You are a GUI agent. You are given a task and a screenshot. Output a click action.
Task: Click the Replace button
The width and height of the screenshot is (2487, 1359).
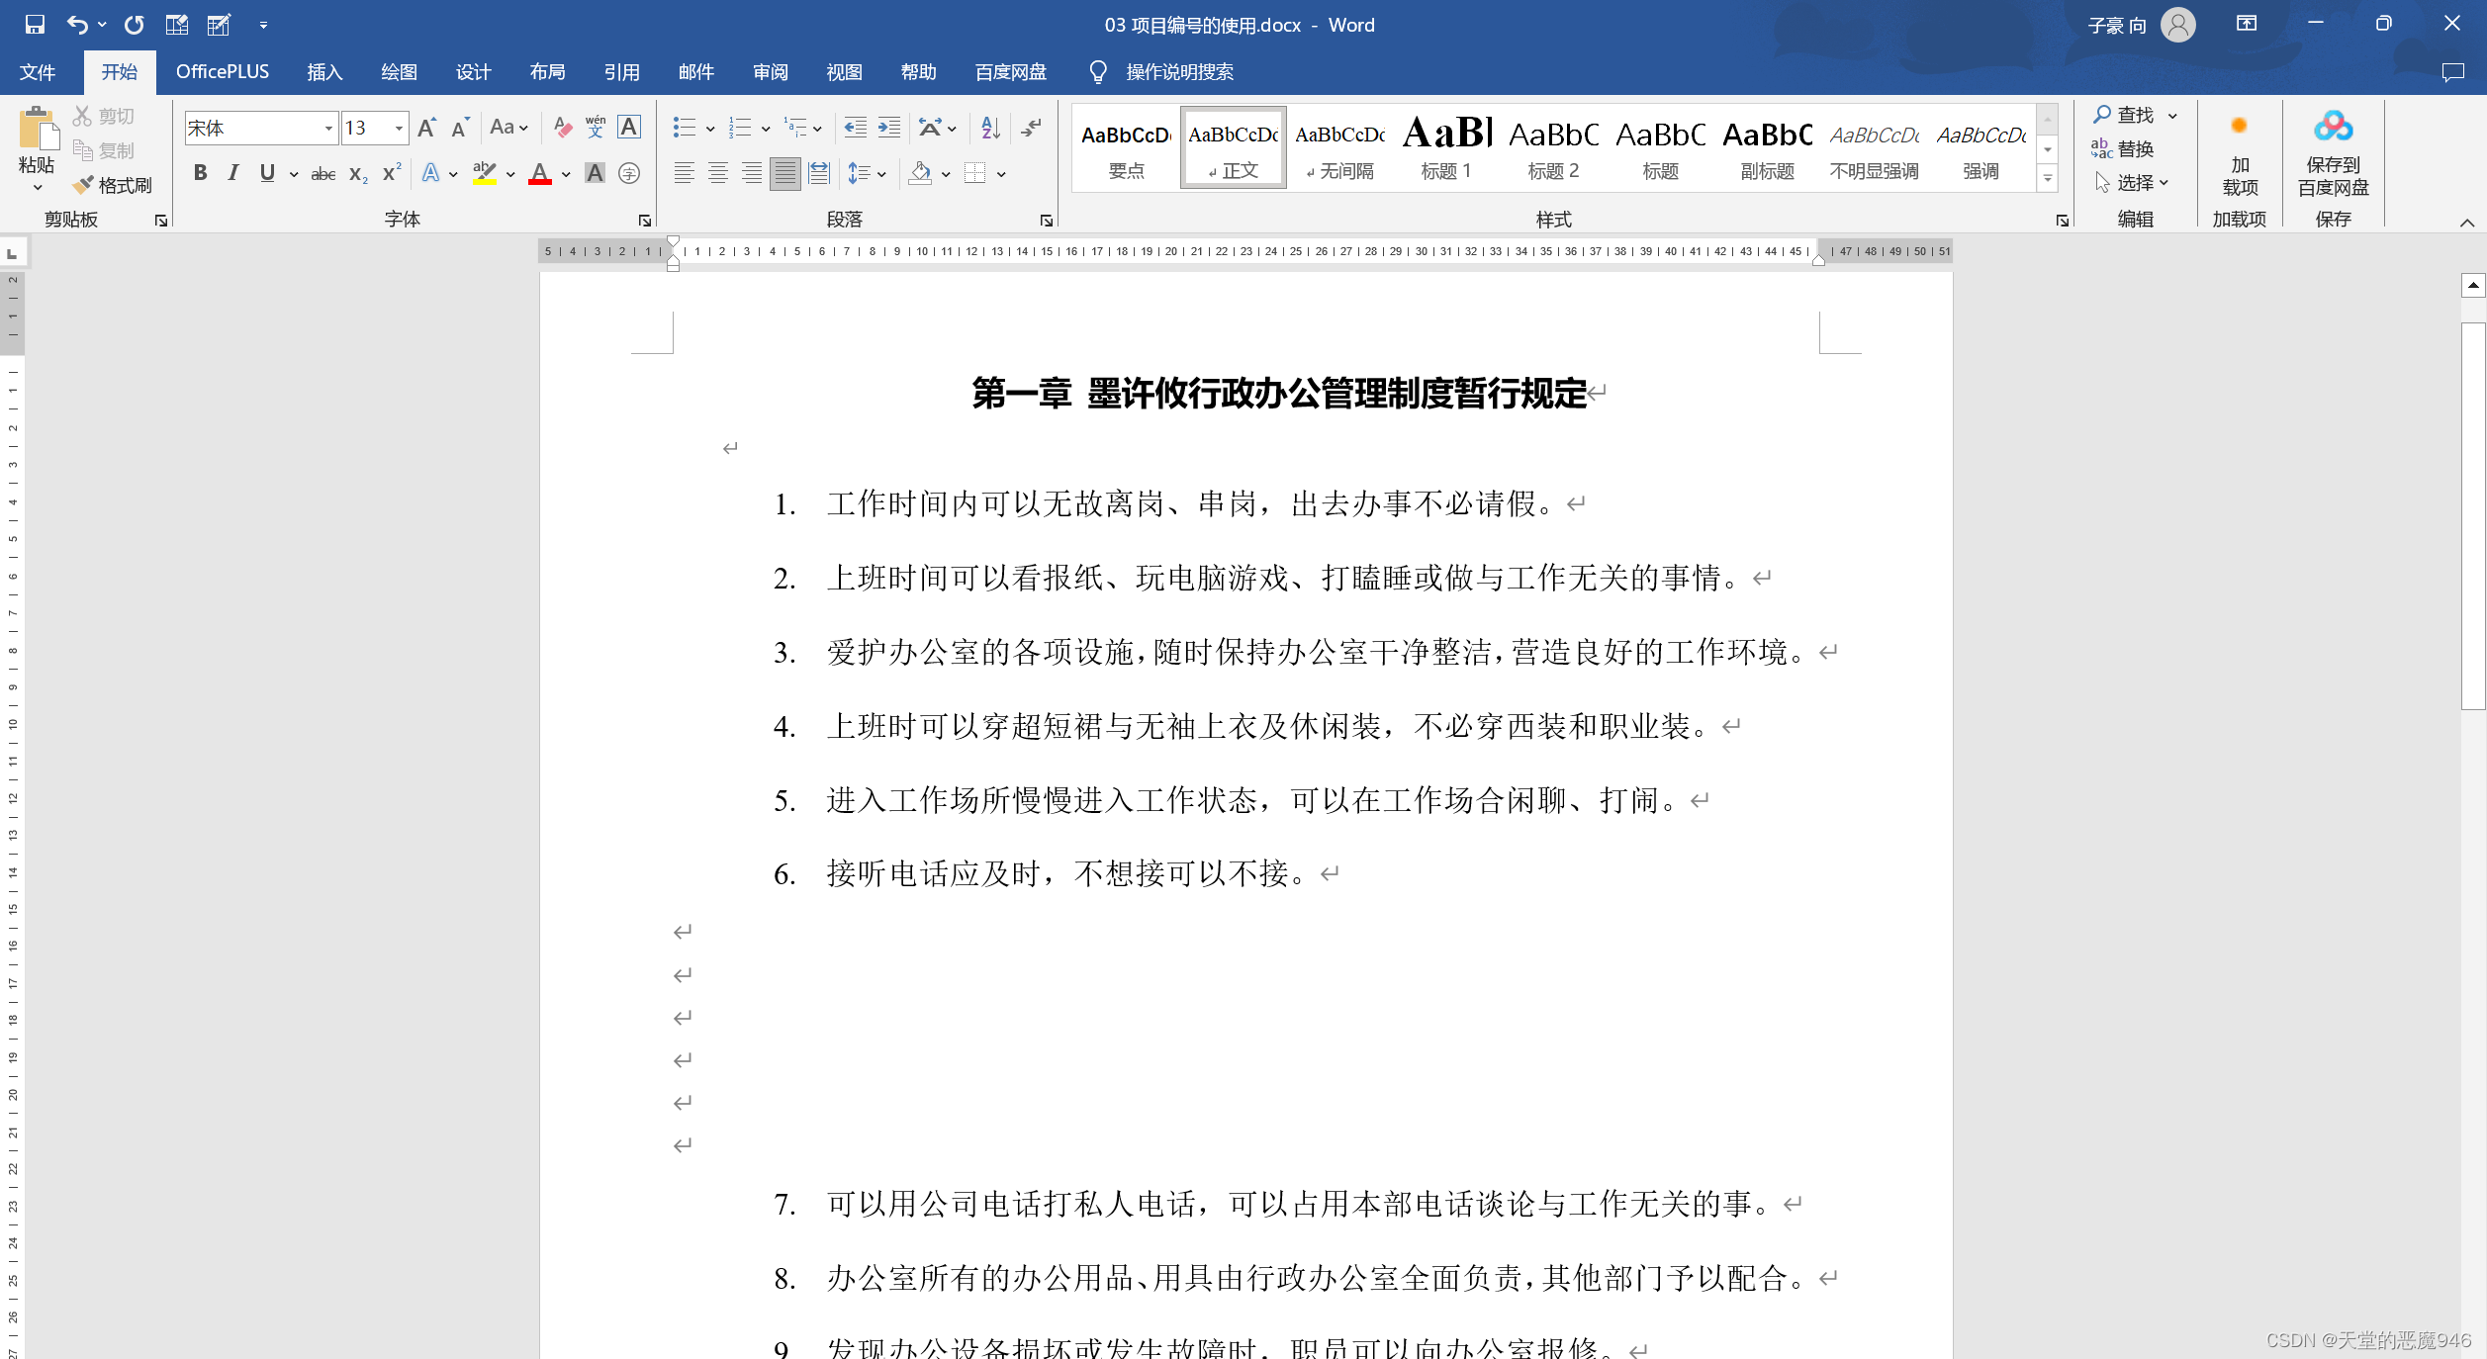click(x=2123, y=149)
